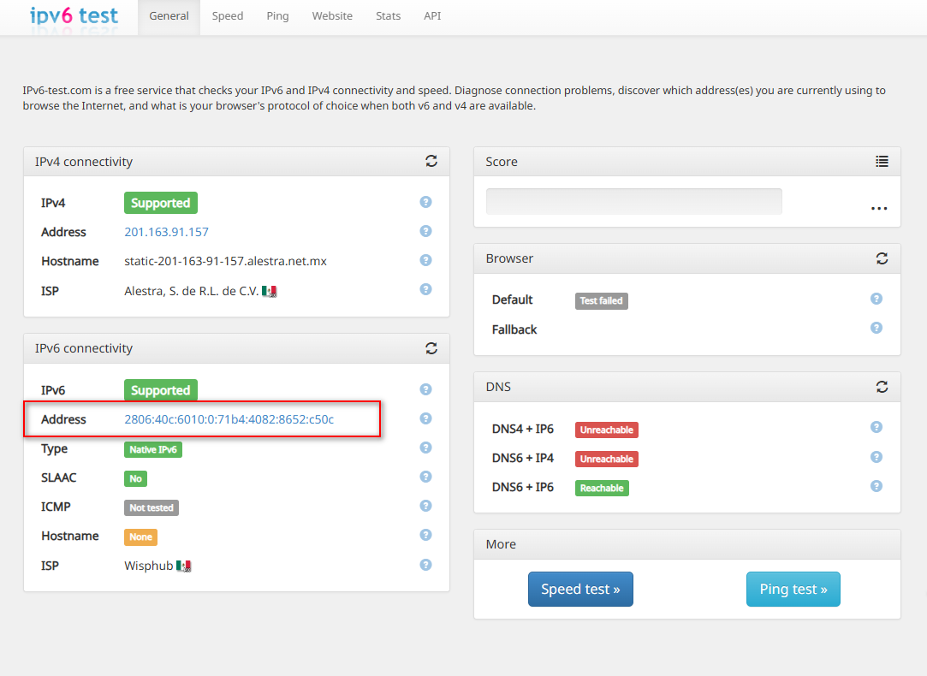The height and width of the screenshot is (676, 927).
Task: Select the API tab
Action: point(432,16)
